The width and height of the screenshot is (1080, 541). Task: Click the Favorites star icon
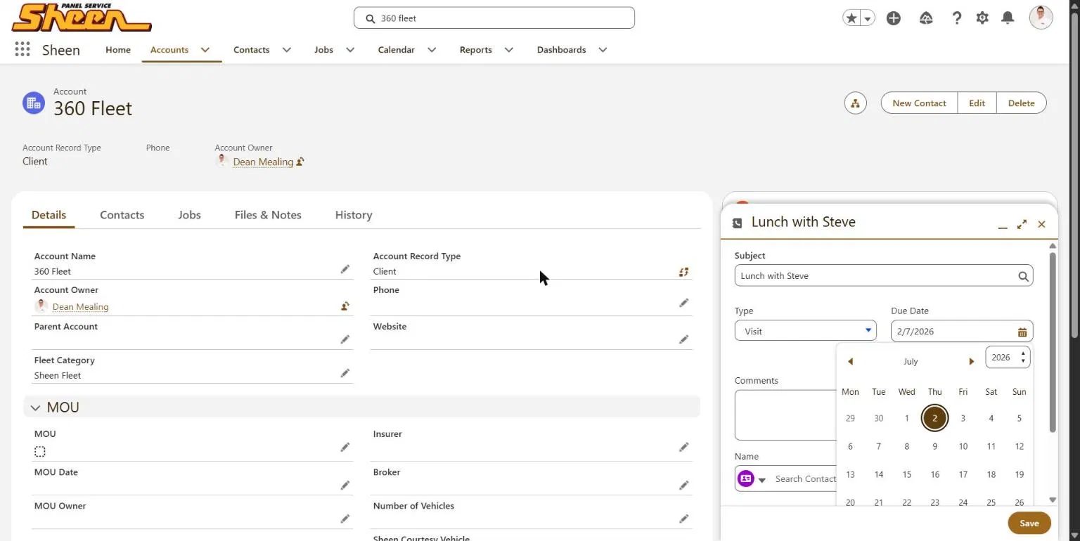[851, 18]
